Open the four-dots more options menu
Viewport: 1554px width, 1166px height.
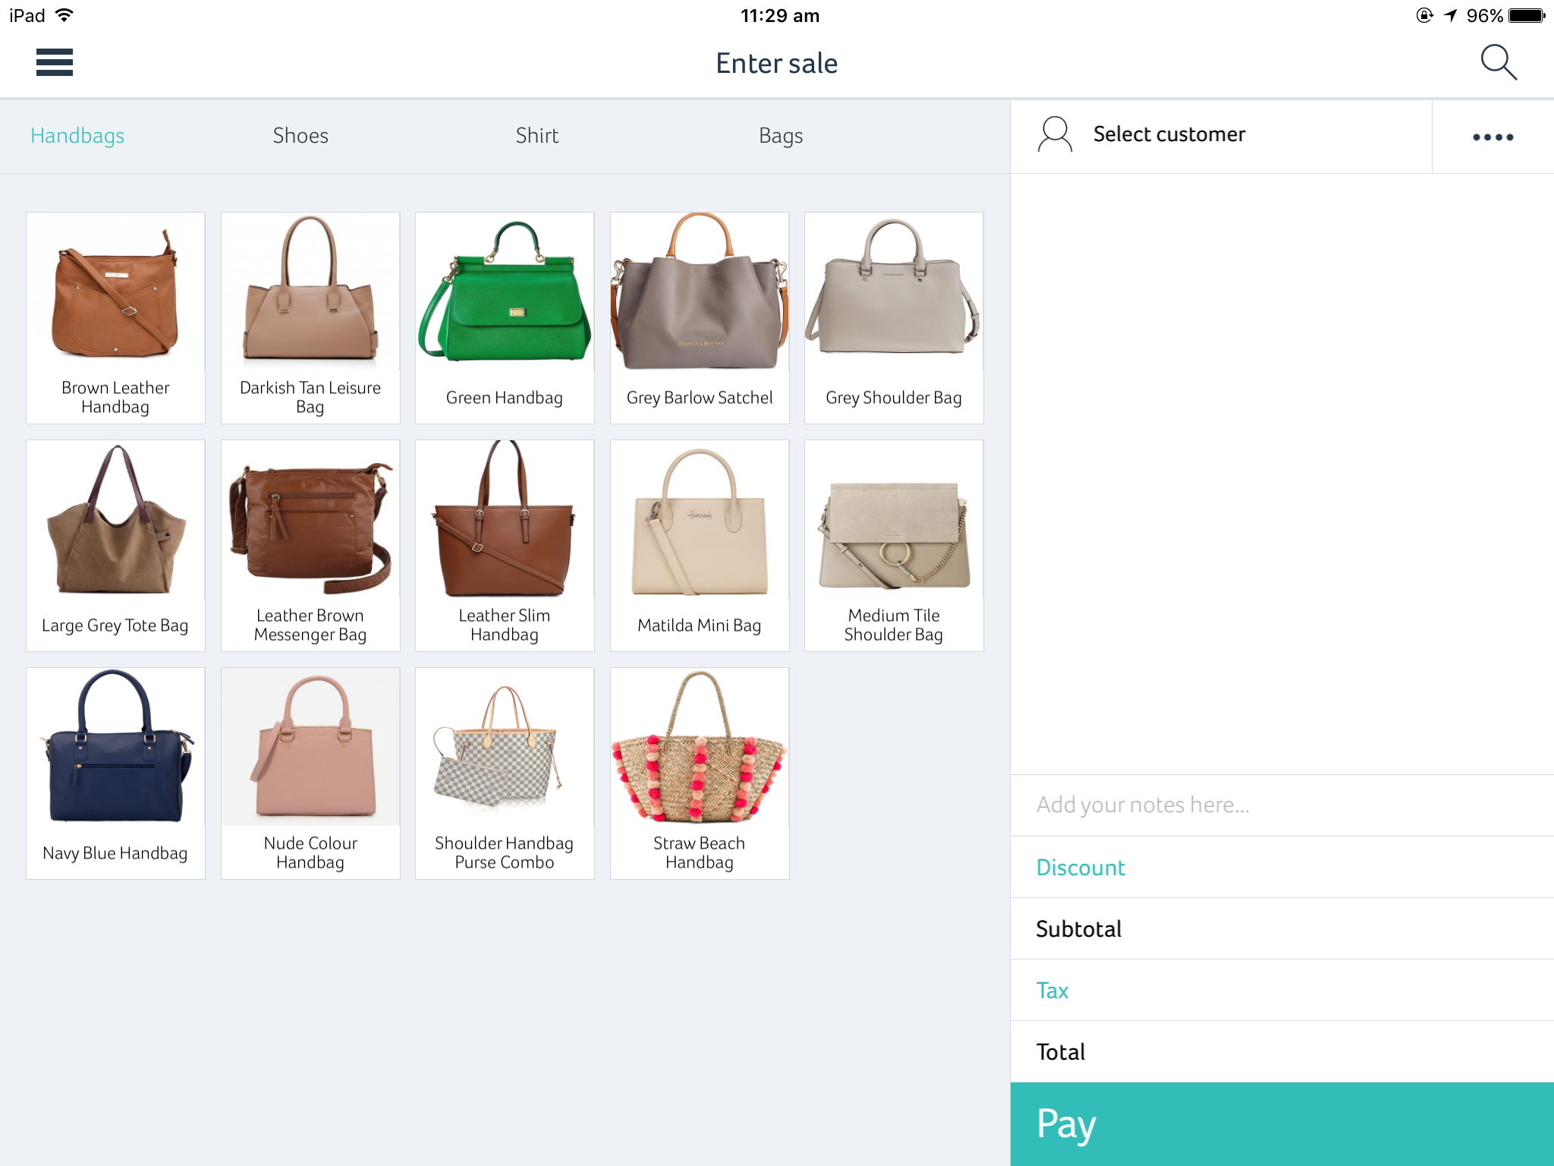(x=1493, y=137)
